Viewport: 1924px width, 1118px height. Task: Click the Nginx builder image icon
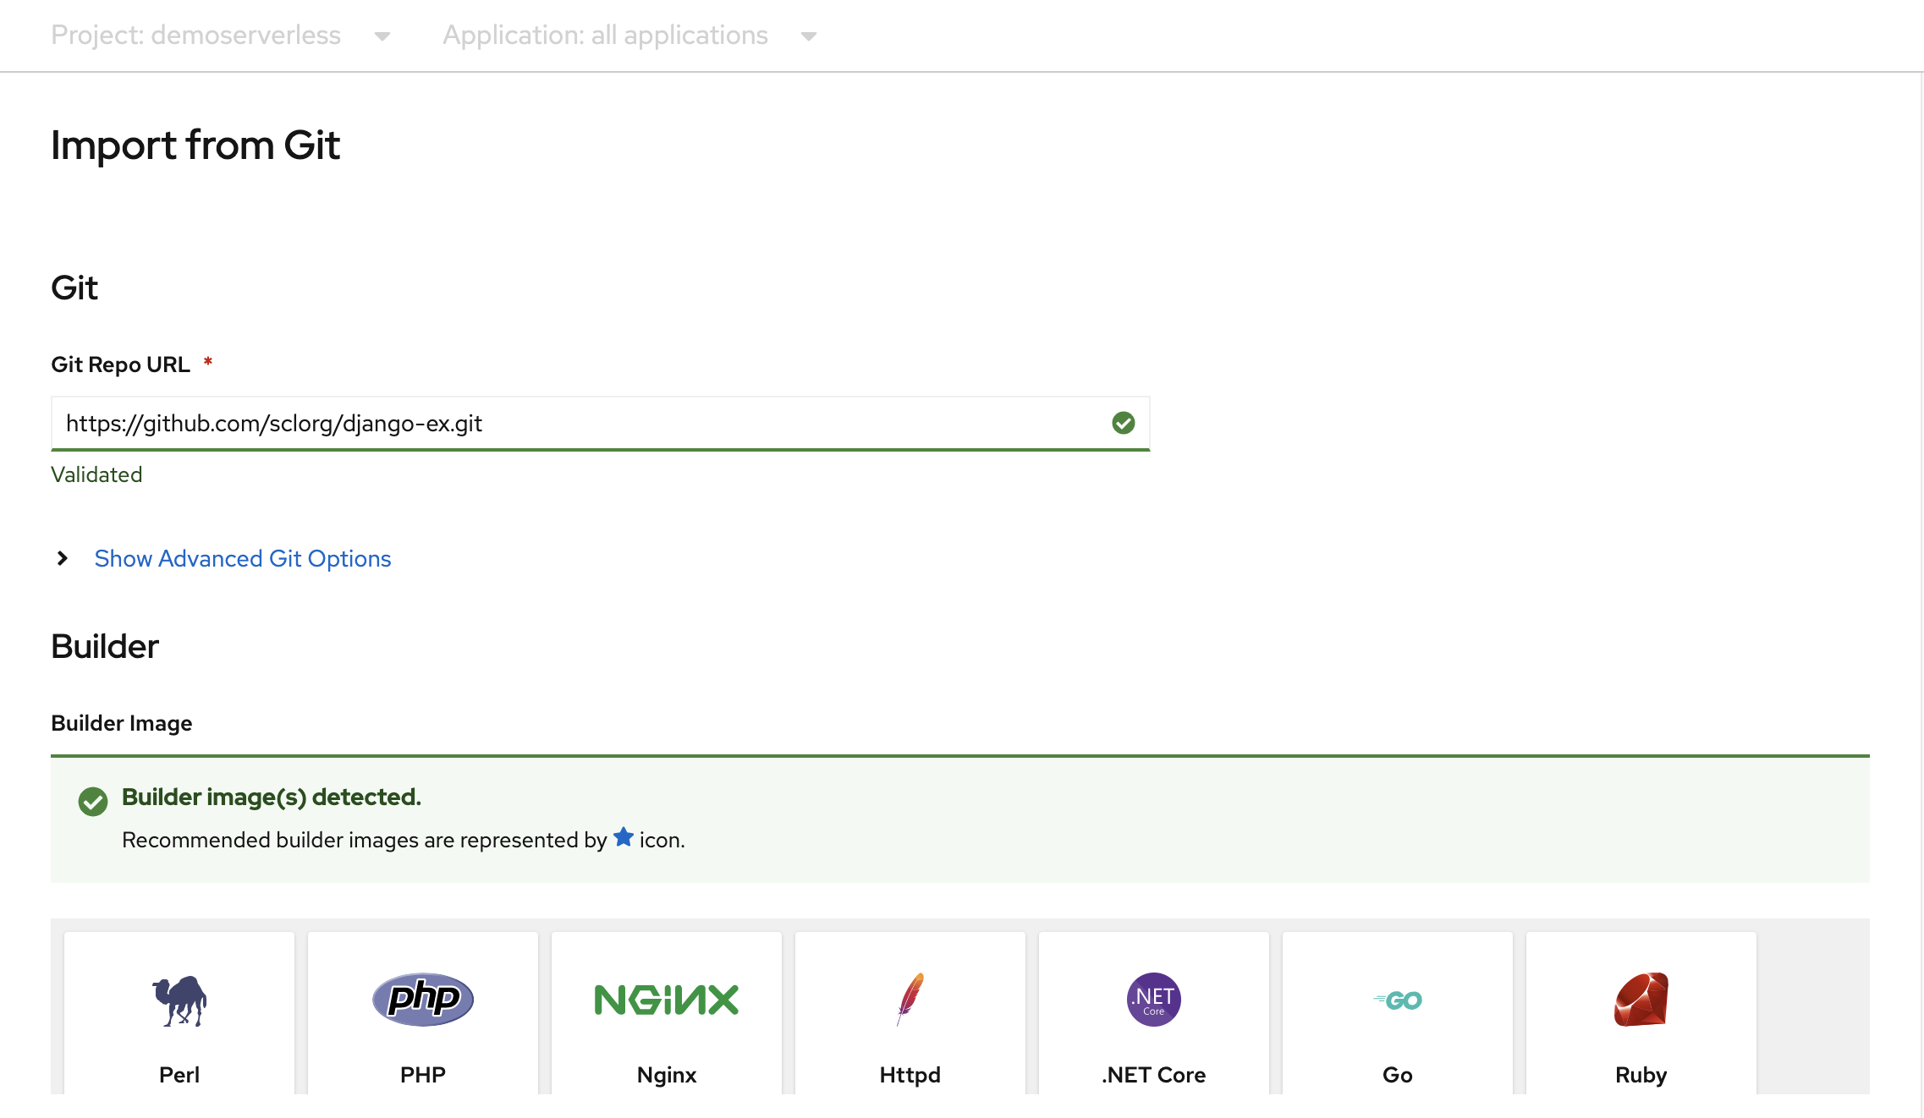666,998
